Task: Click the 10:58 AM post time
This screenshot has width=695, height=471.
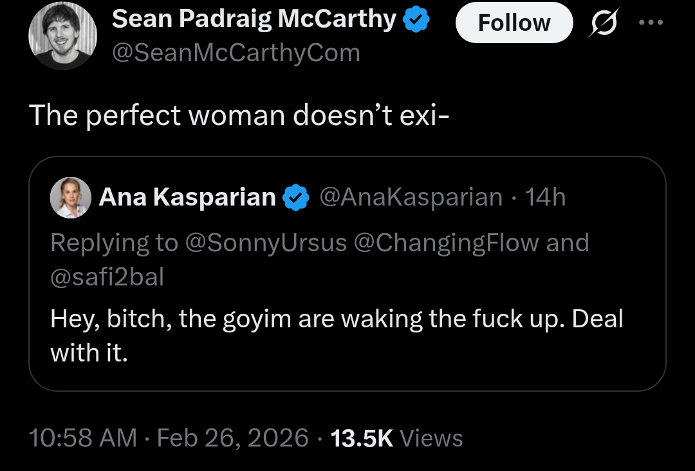Action: (83, 438)
